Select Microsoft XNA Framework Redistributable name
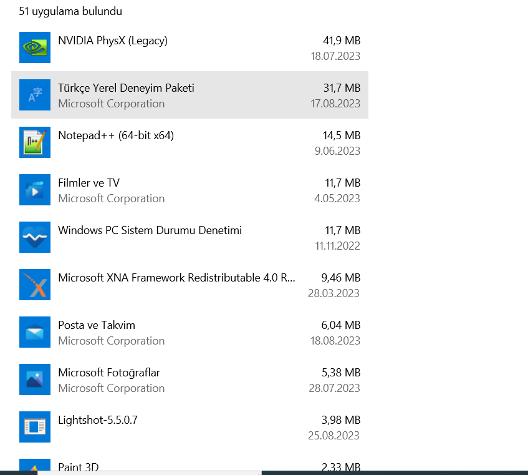The height and width of the screenshot is (475, 528). [x=176, y=278]
